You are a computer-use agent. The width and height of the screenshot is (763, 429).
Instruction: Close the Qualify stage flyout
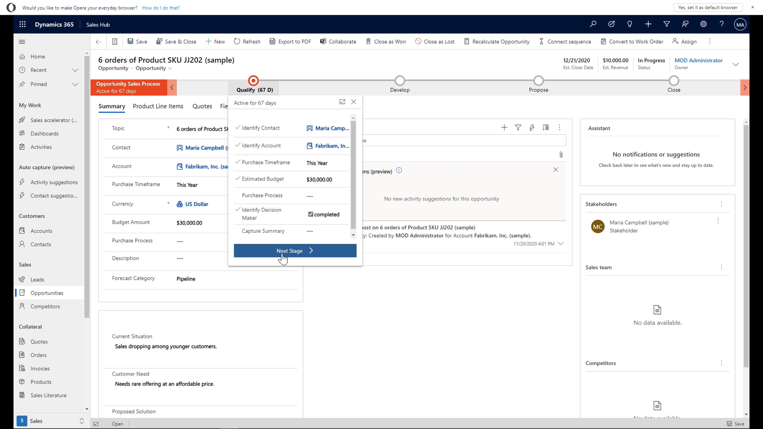click(x=354, y=102)
